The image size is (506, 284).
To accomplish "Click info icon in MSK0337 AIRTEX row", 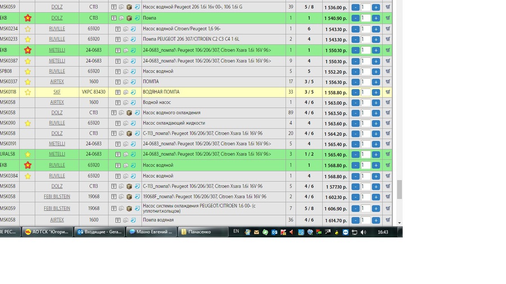I will point(118,82).
